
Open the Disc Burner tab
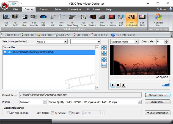(94, 10)
